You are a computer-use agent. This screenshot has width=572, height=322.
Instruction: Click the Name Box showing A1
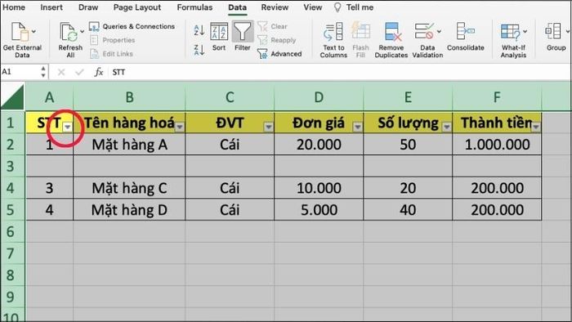[20, 72]
